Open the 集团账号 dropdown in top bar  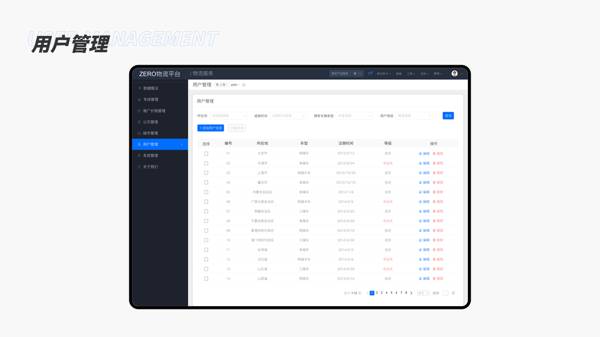[x=384, y=74]
